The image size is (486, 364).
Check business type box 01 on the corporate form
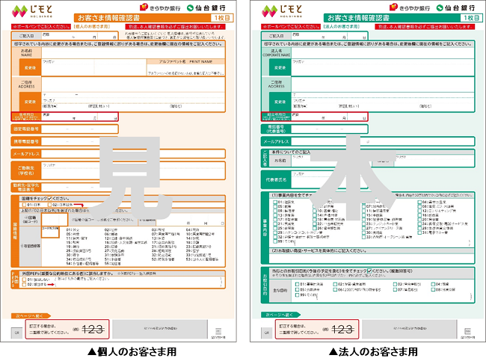click(275, 202)
